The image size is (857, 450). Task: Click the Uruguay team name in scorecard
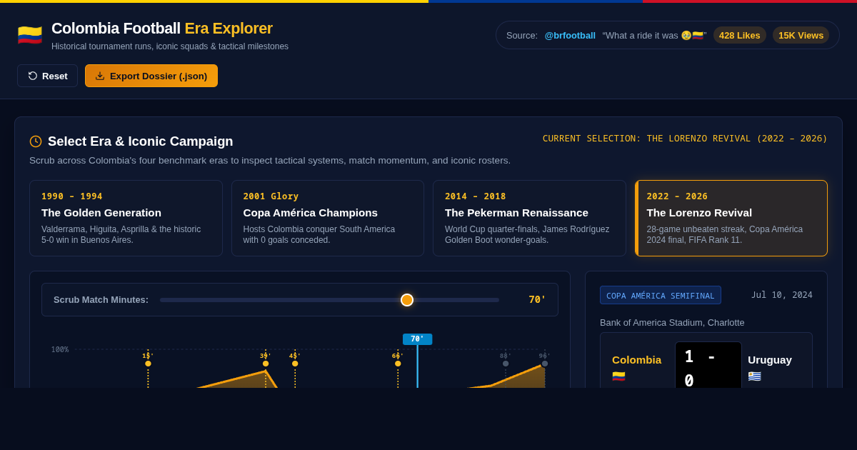(770, 359)
